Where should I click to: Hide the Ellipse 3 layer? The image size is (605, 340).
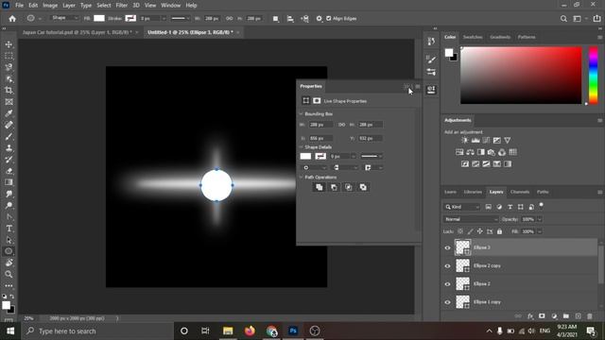[x=447, y=247]
